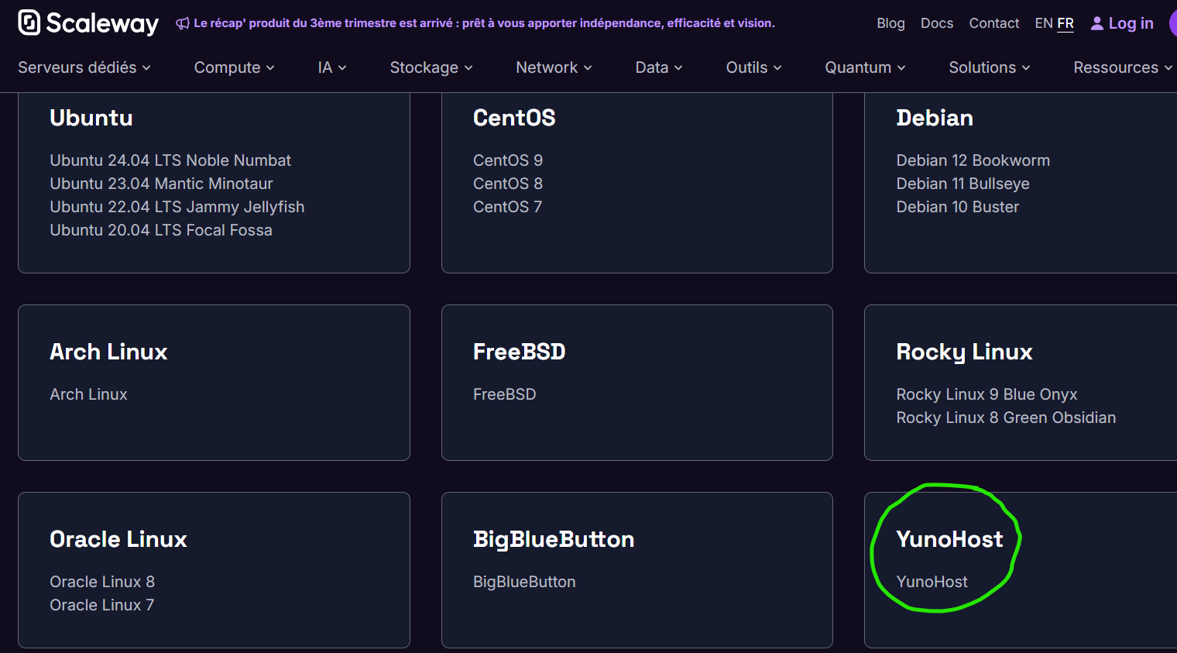Viewport: 1177px width, 653px height.
Task: Click the circled YunoHost link
Action: tap(932, 582)
